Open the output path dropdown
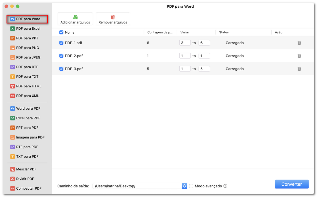 (184, 186)
